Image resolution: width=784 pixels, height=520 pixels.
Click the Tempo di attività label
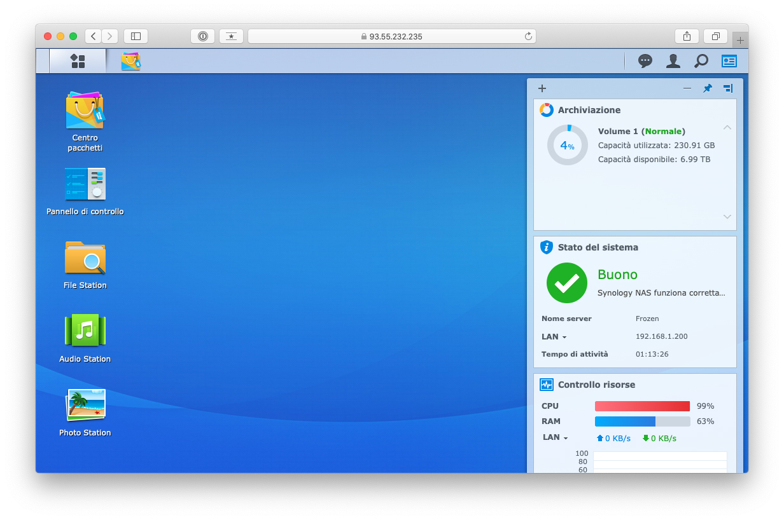pyautogui.click(x=575, y=354)
